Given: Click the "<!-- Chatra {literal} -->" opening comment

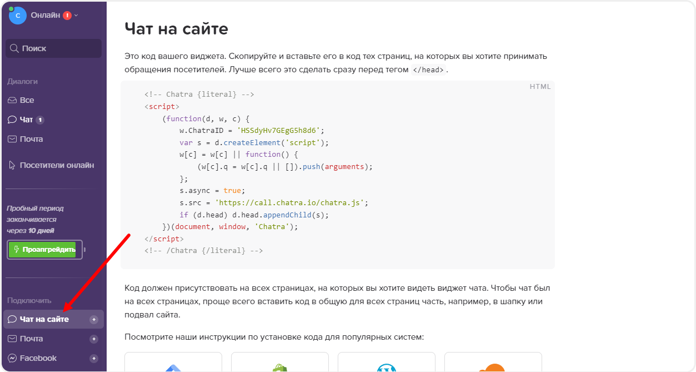Looking at the screenshot, I should click(199, 95).
